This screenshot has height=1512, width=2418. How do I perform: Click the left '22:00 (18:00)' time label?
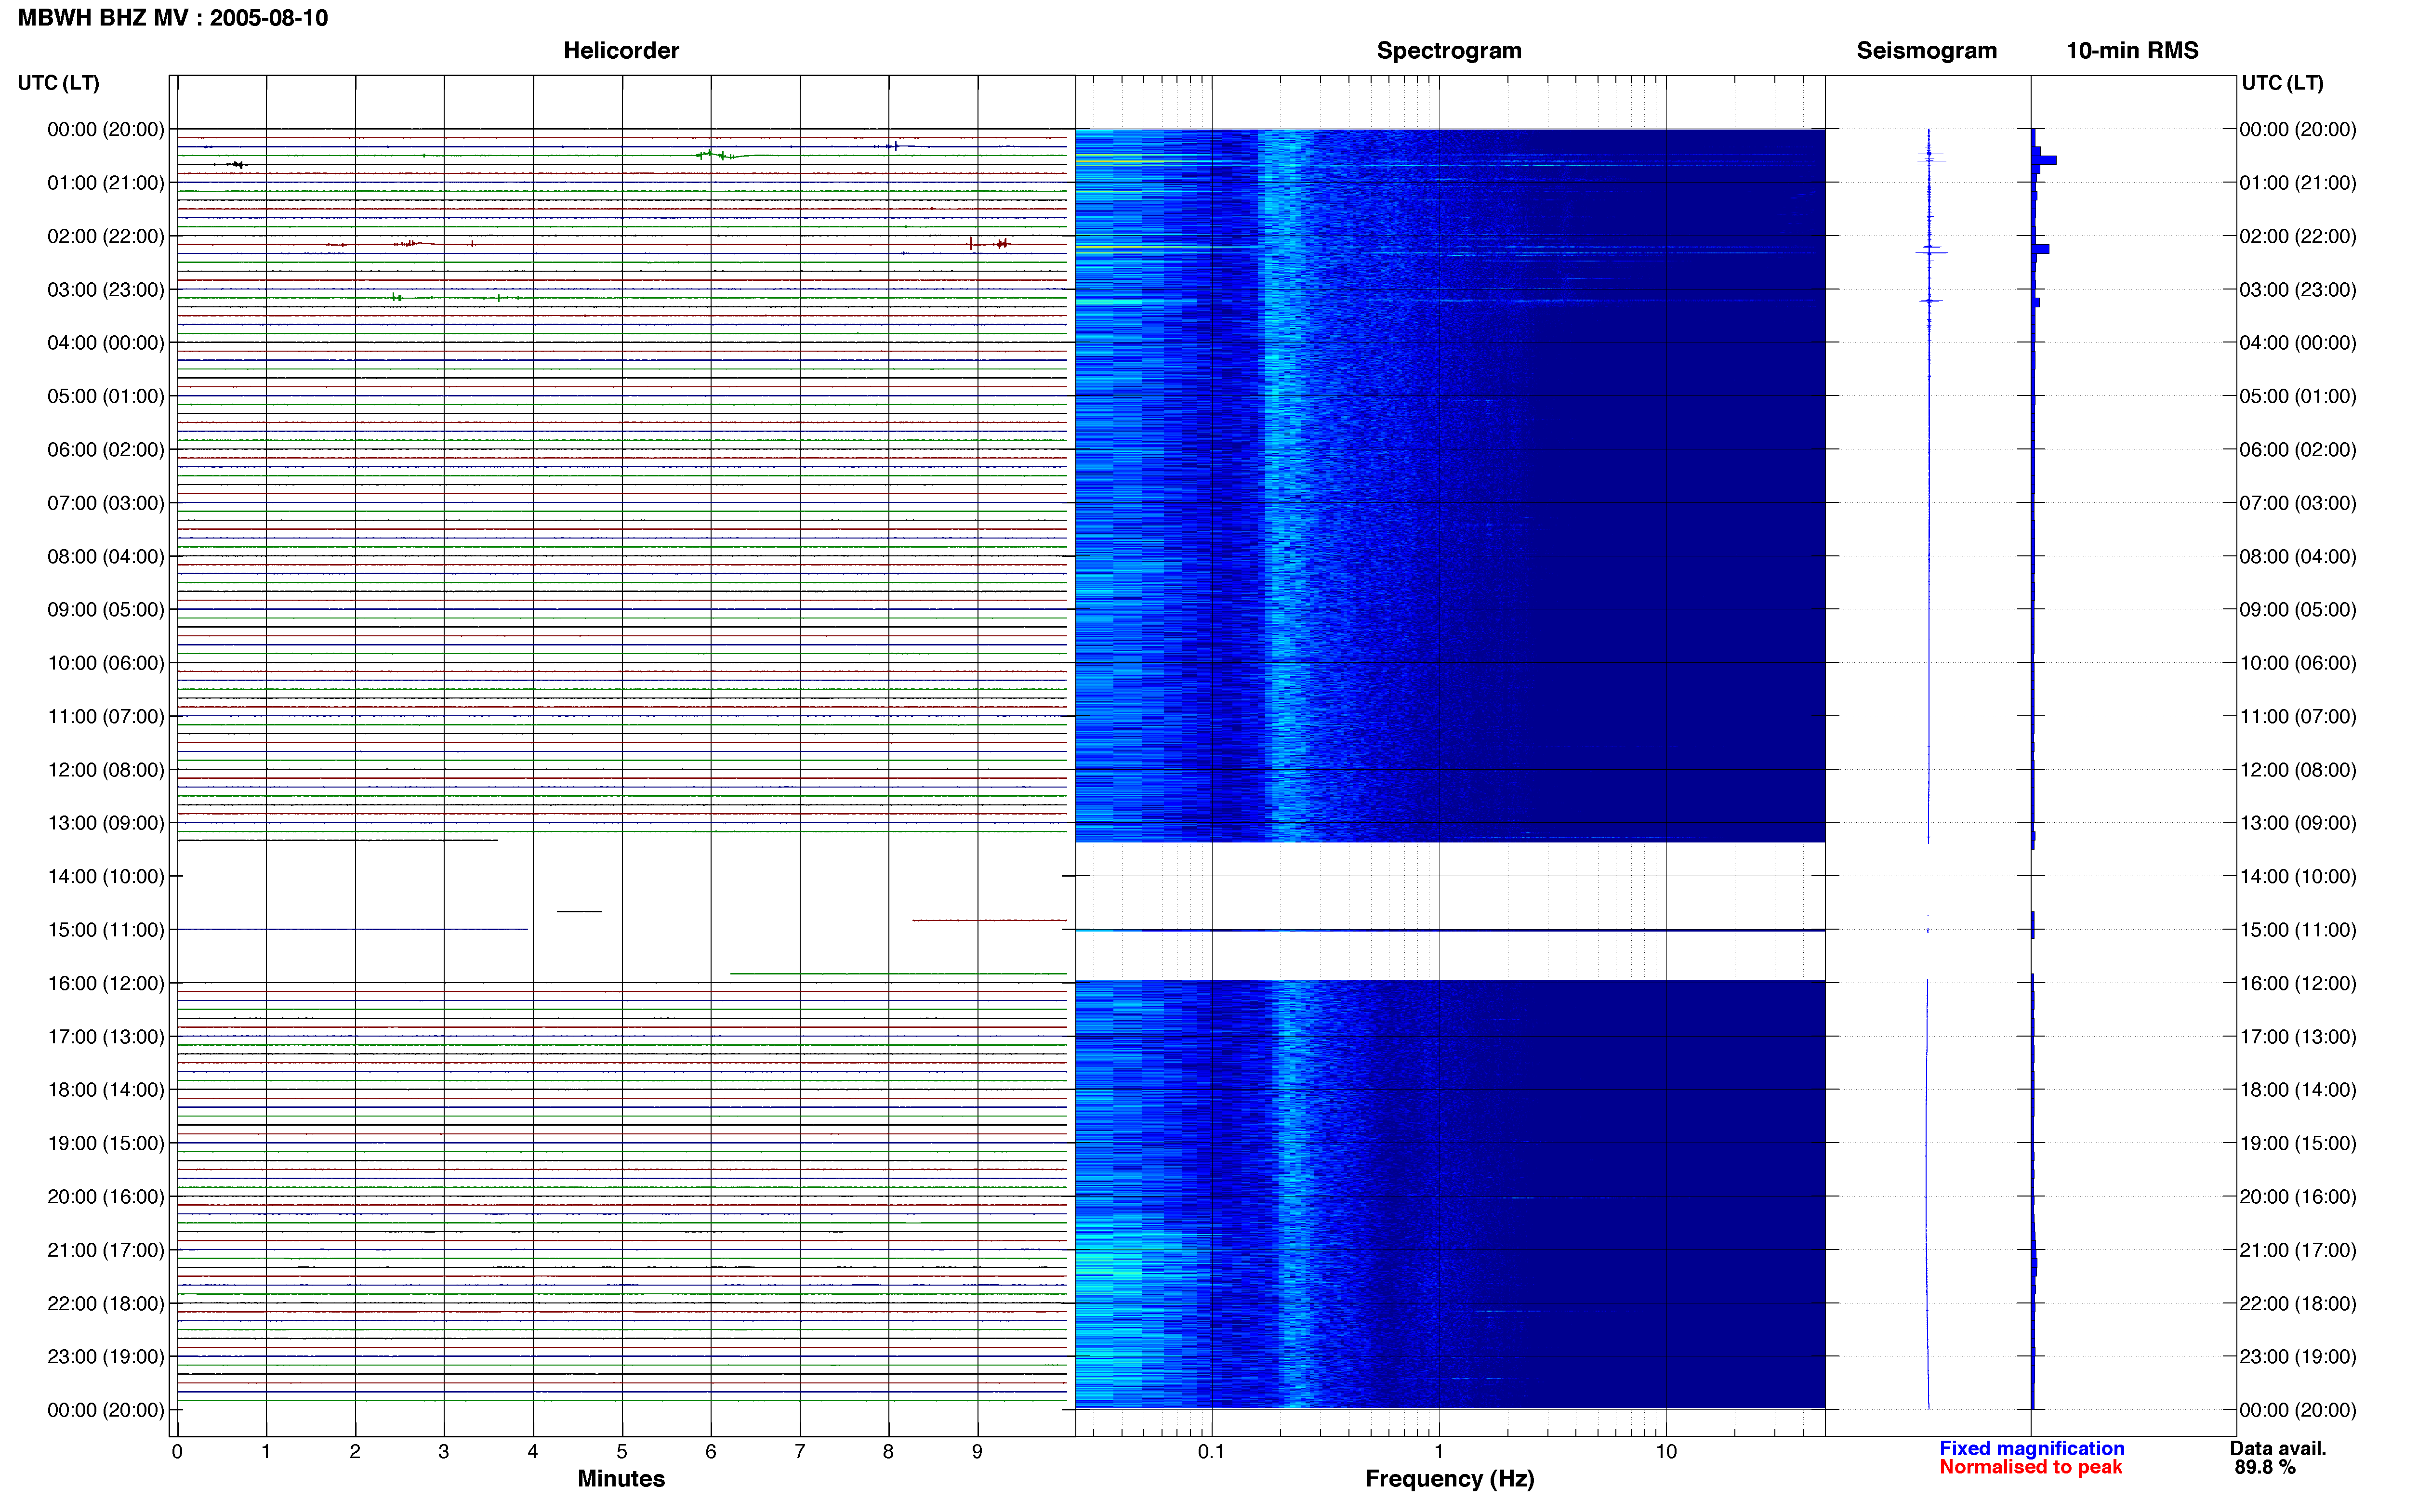coord(106,1303)
